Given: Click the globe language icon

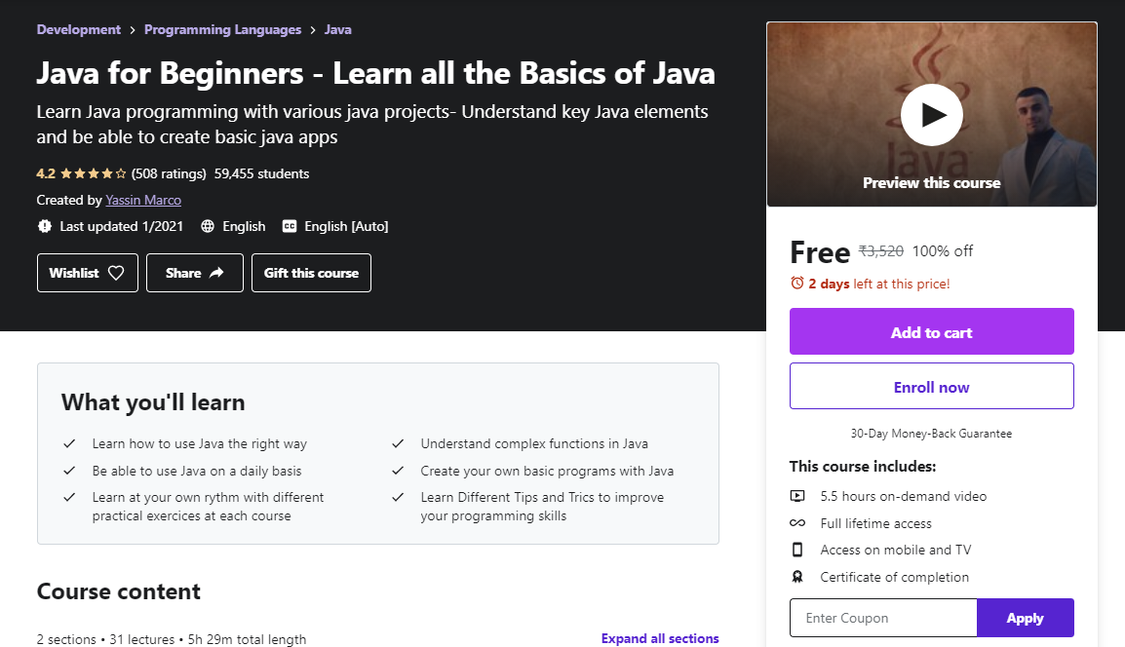Looking at the screenshot, I should 208,226.
